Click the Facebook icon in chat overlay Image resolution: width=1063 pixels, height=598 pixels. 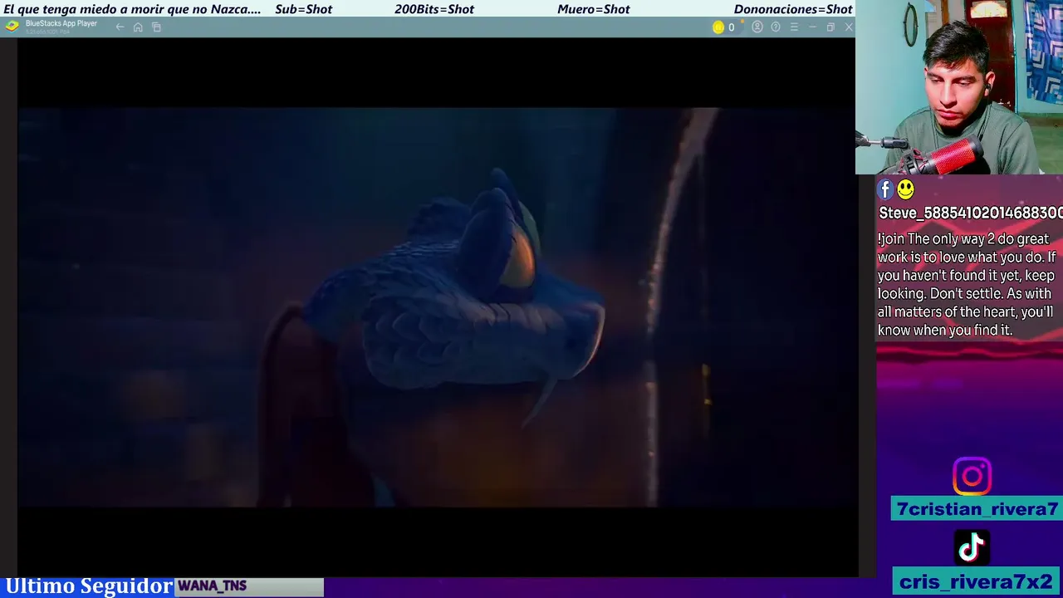885,190
